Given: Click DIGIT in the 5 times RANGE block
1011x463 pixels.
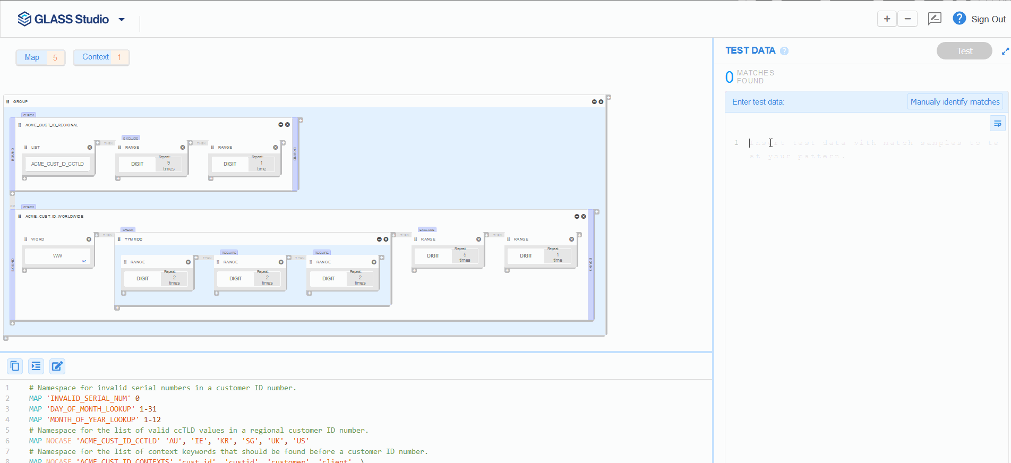Looking at the screenshot, I should [433, 256].
